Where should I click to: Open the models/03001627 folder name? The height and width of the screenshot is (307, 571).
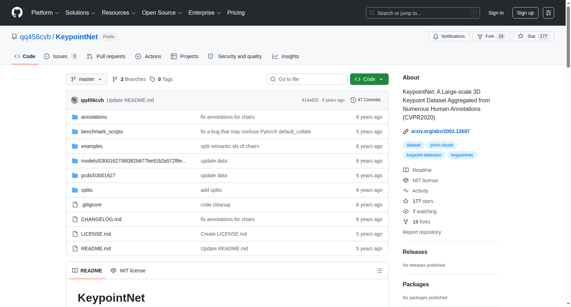(134, 161)
